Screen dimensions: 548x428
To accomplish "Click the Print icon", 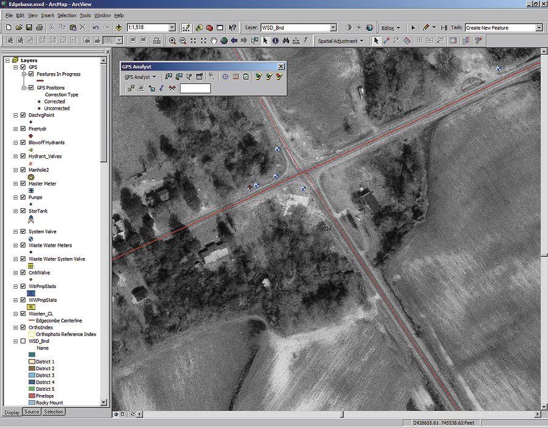I will [39, 27].
